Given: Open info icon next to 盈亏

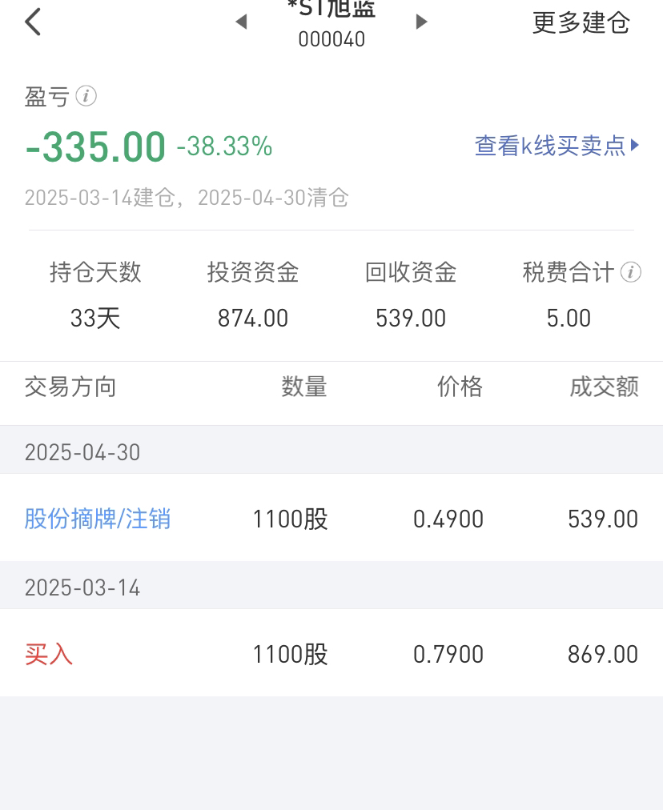Looking at the screenshot, I should click(x=86, y=96).
